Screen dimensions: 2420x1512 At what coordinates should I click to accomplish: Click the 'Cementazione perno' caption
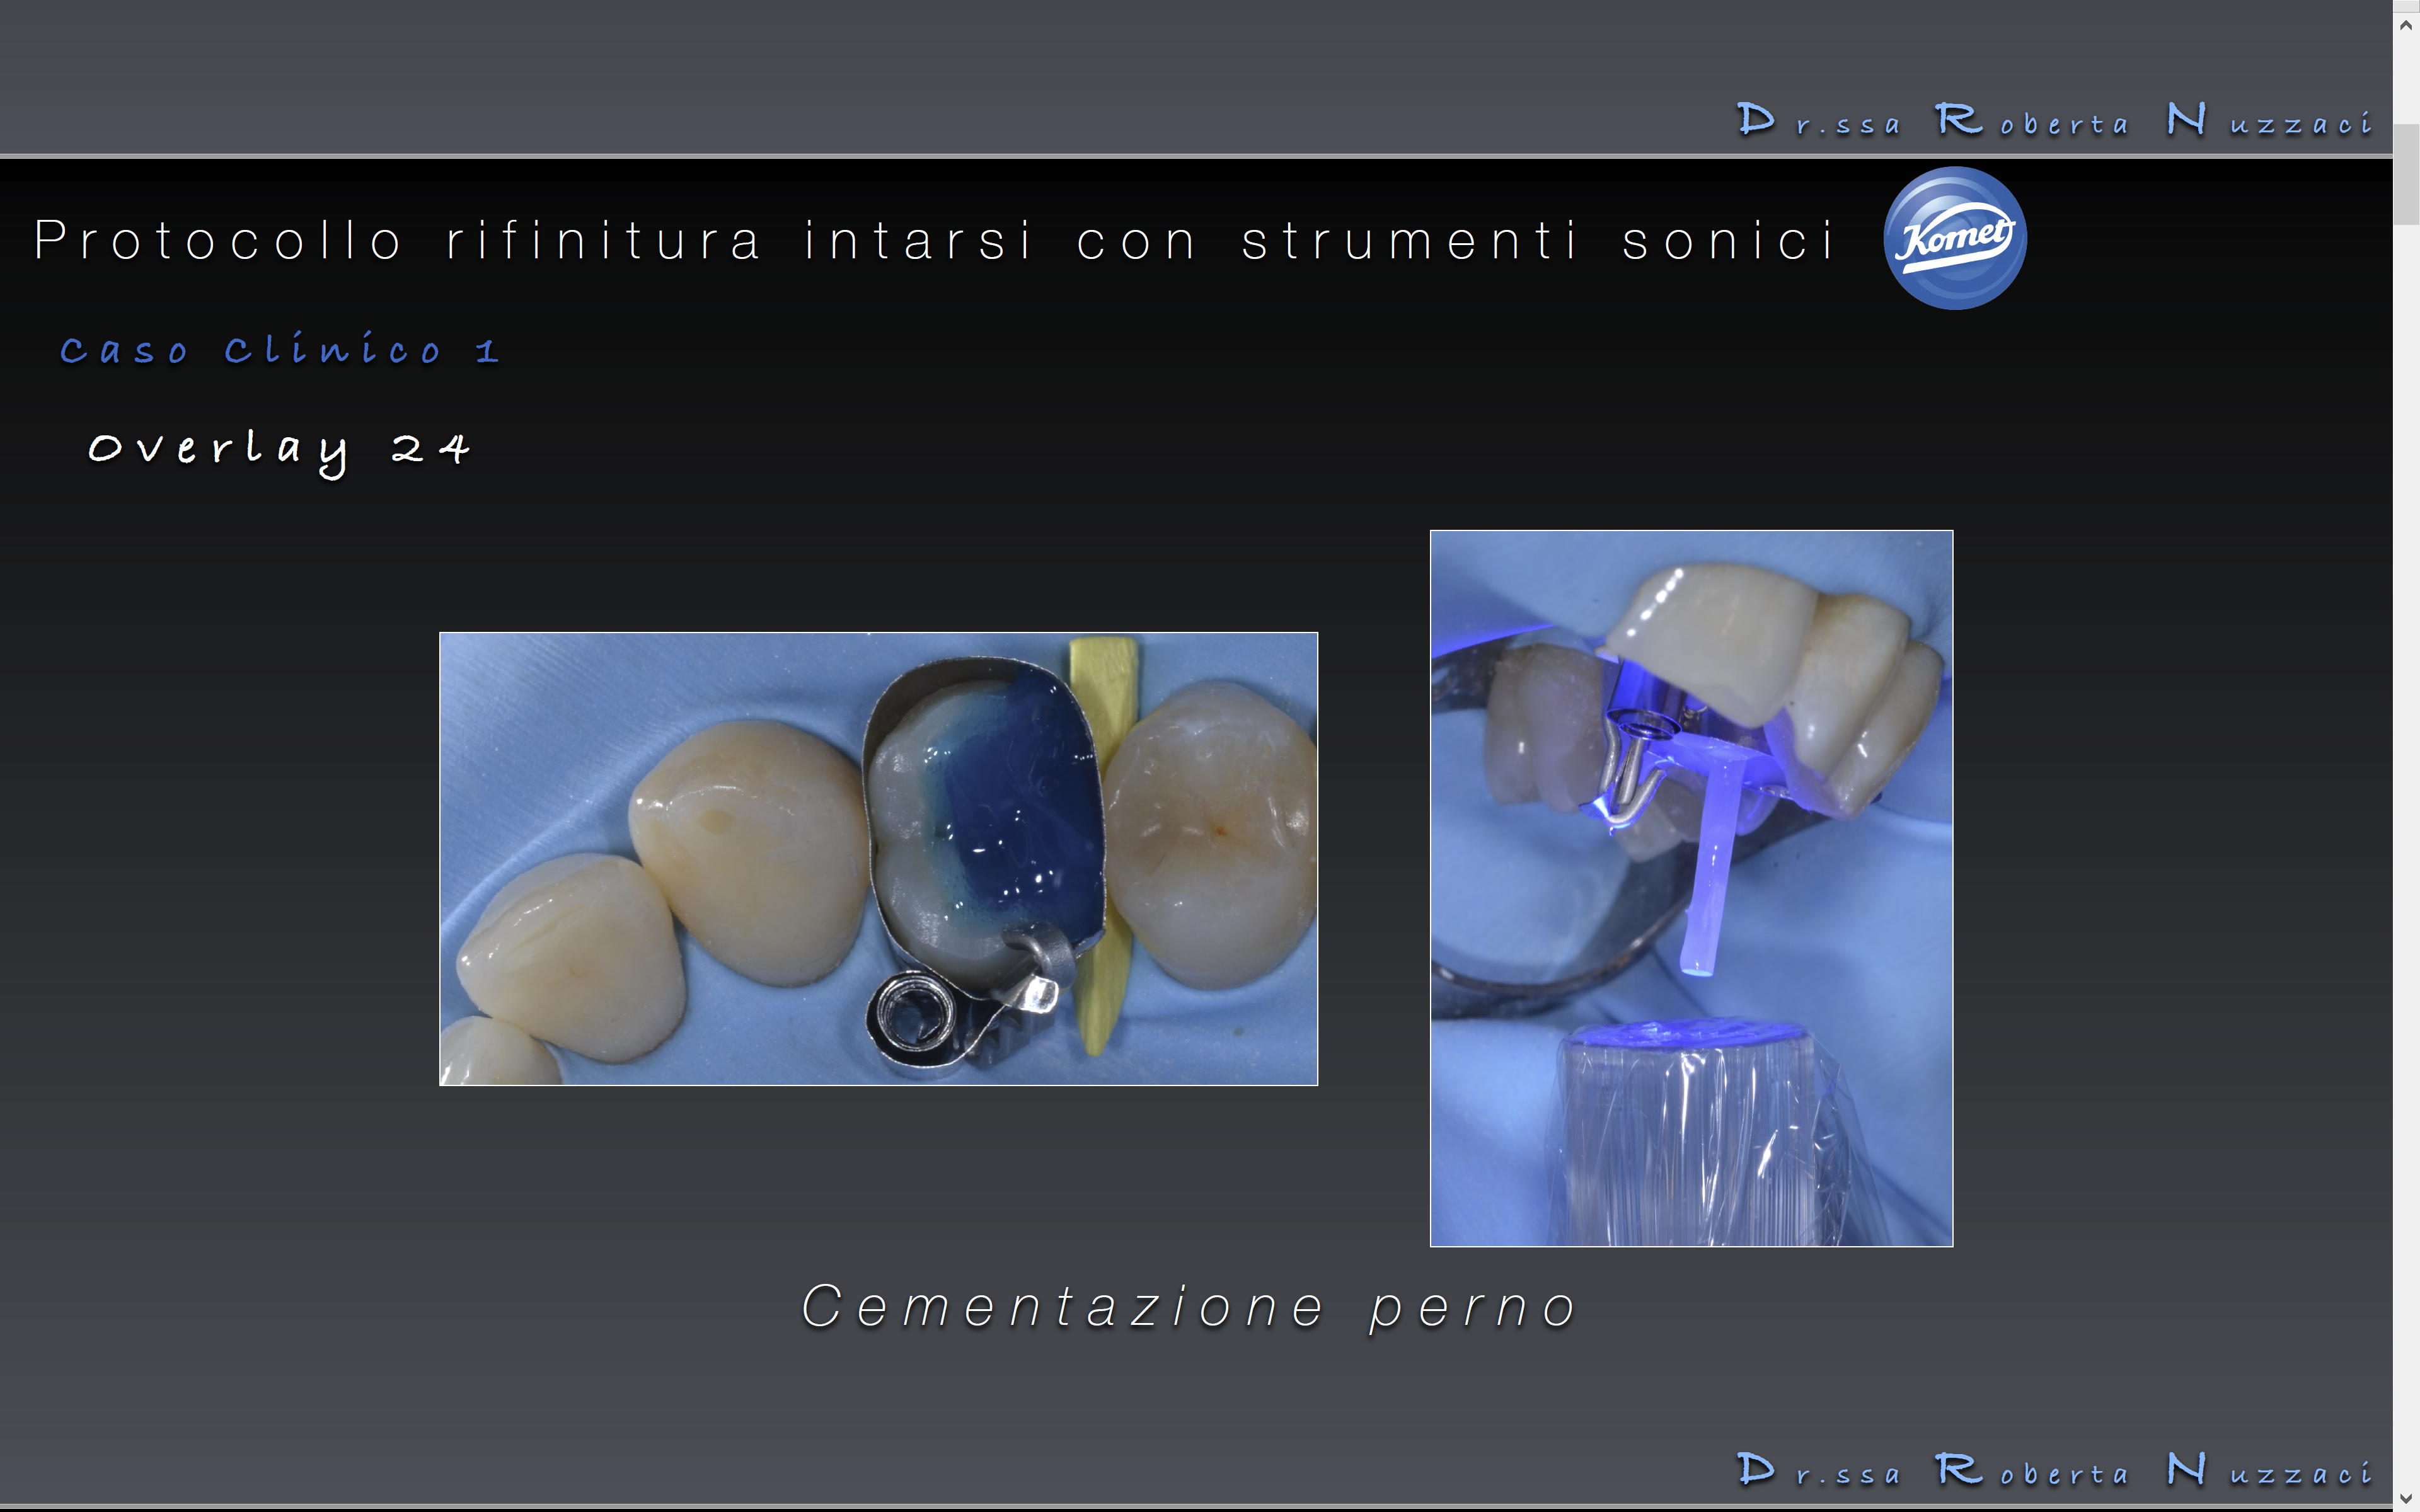tap(1189, 1307)
